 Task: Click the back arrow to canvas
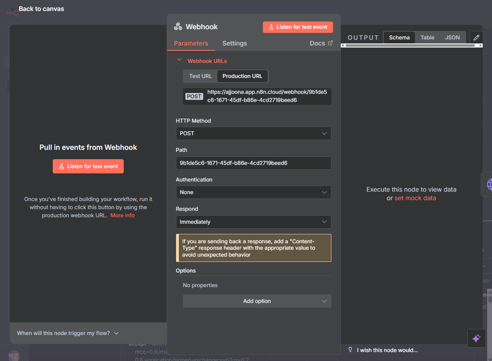13,9
